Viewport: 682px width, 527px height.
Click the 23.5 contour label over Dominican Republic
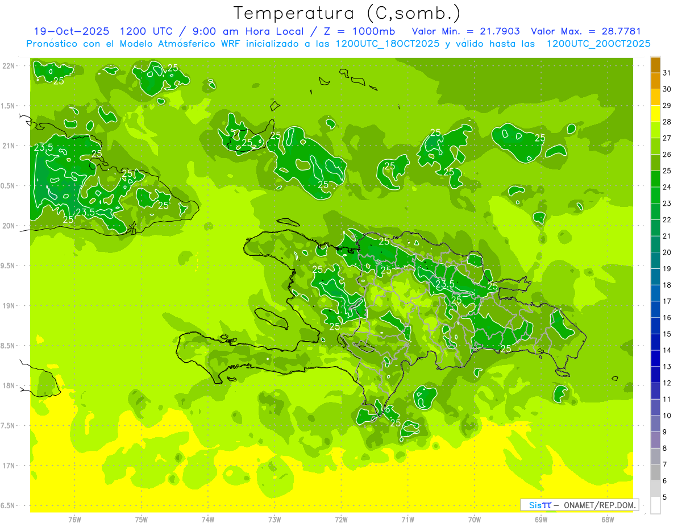(444, 284)
